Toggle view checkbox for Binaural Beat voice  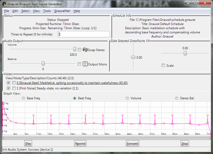(x=8, y=83)
